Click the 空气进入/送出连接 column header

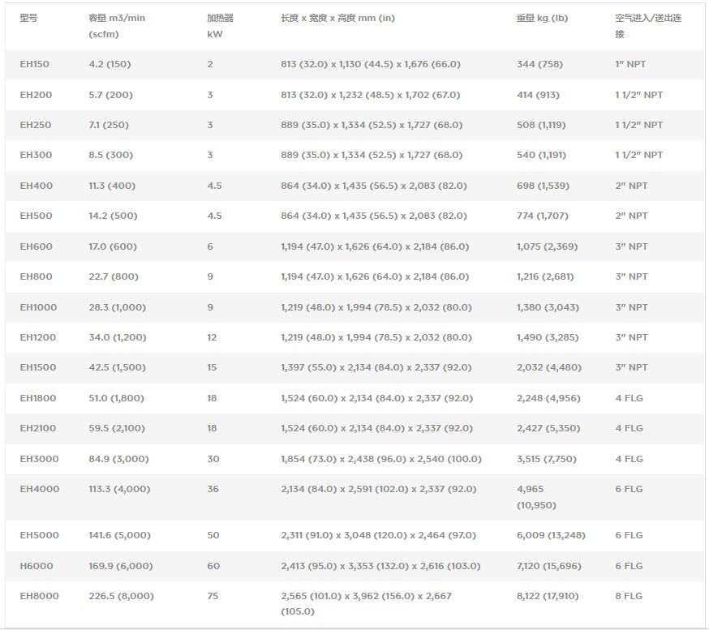[x=647, y=26]
